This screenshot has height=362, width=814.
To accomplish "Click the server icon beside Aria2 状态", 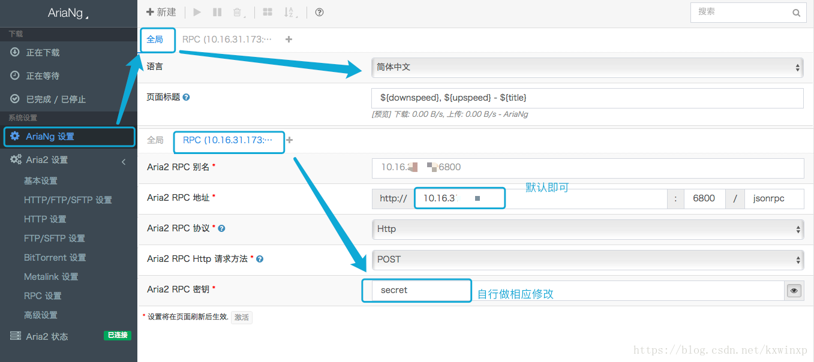I will 16,336.
